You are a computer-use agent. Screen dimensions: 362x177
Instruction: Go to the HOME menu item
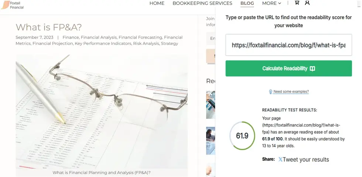(x=157, y=3)
